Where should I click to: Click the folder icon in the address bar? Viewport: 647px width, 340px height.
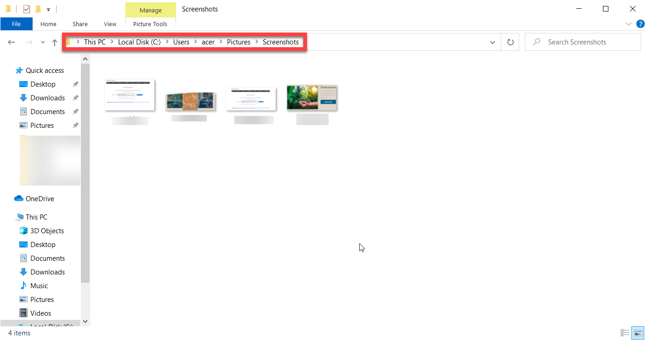68,42
